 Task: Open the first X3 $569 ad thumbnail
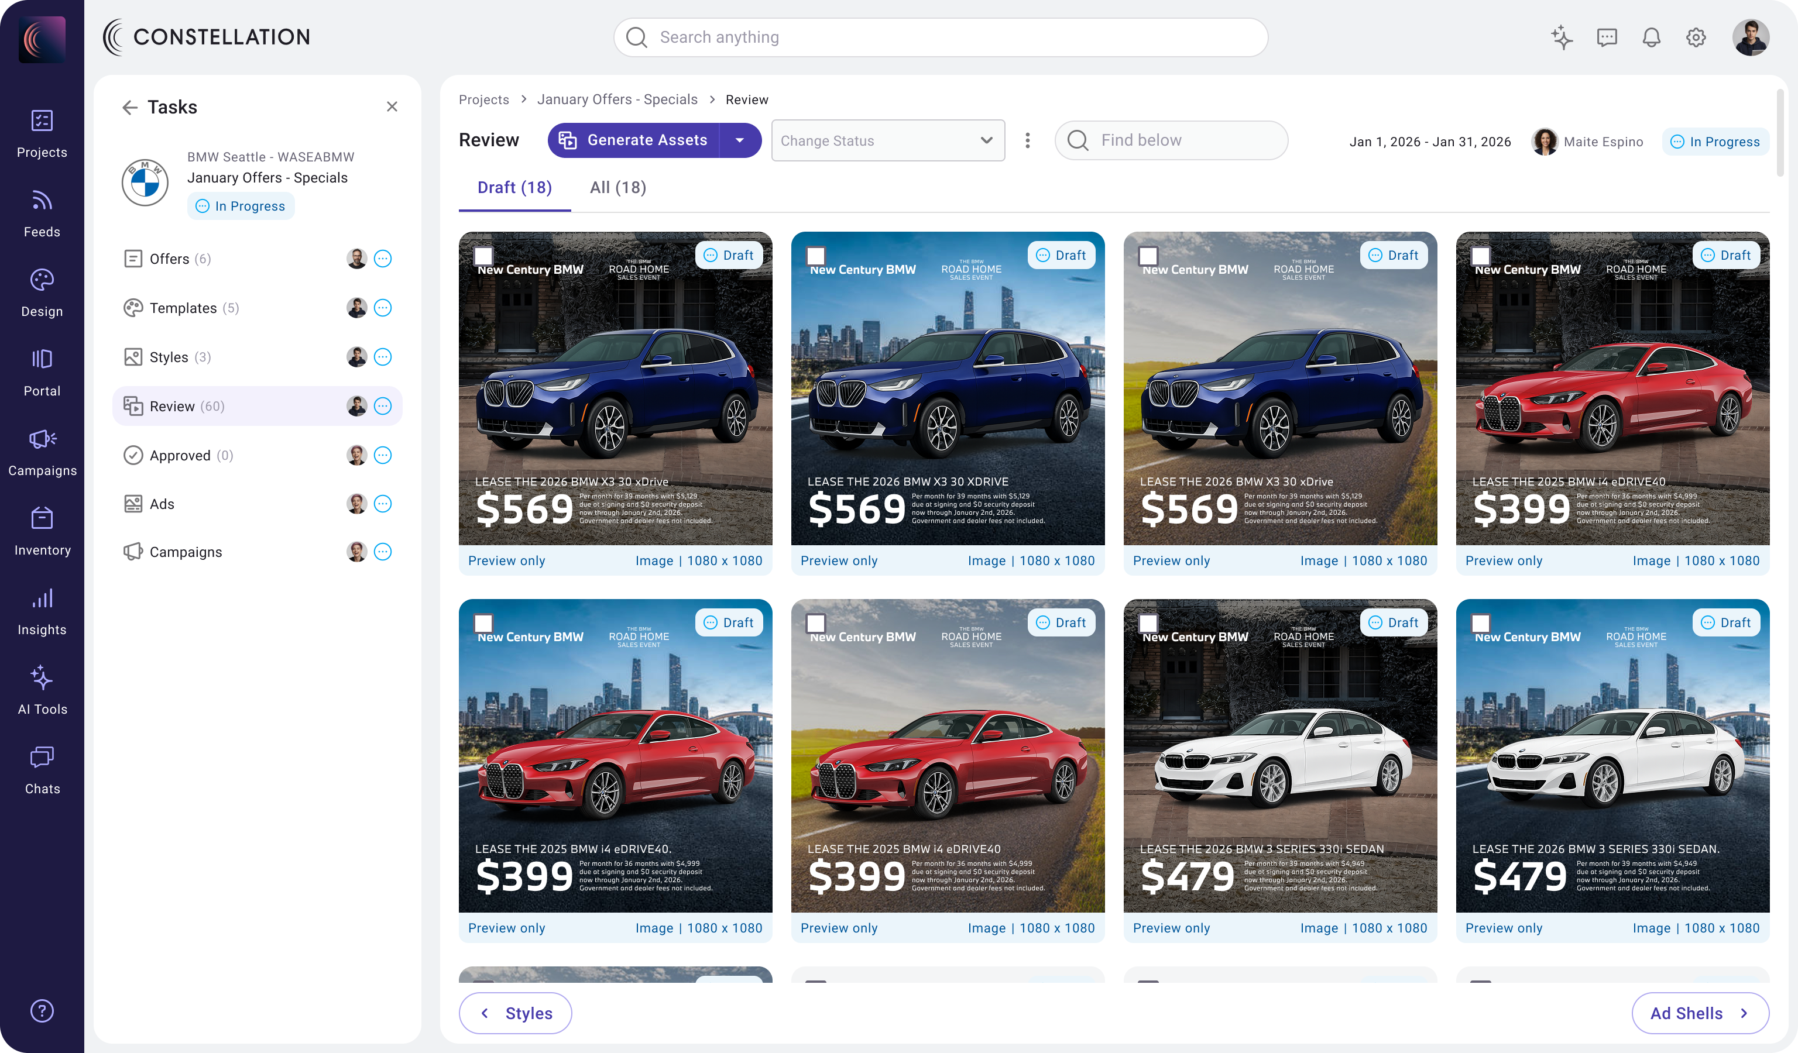615,388
